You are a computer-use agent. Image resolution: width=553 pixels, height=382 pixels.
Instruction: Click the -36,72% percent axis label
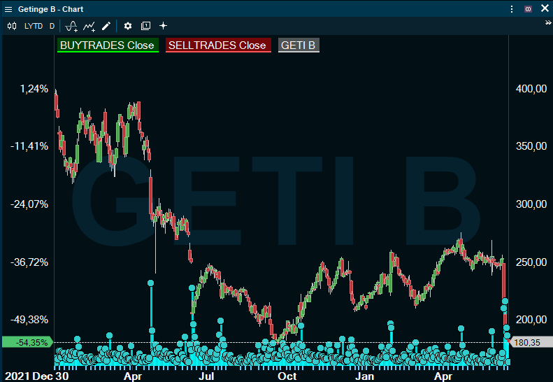pyautogui.click(x=29, y=262)
